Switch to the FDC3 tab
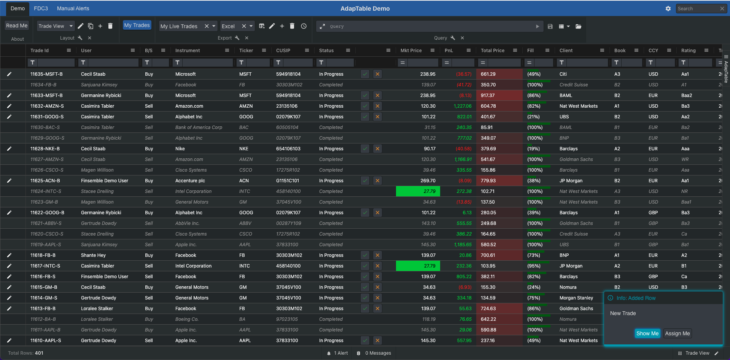 41,8
